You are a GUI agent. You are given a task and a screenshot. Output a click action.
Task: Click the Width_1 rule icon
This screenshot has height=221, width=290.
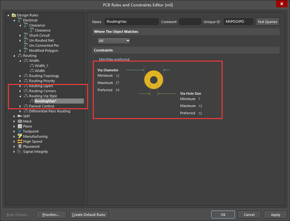click(x=32, y=66)
